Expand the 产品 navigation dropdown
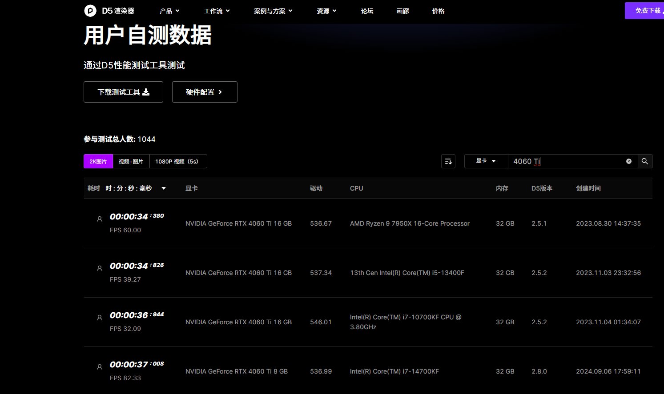This screenshot has width=664, height=394. click(x=169, y=11)
